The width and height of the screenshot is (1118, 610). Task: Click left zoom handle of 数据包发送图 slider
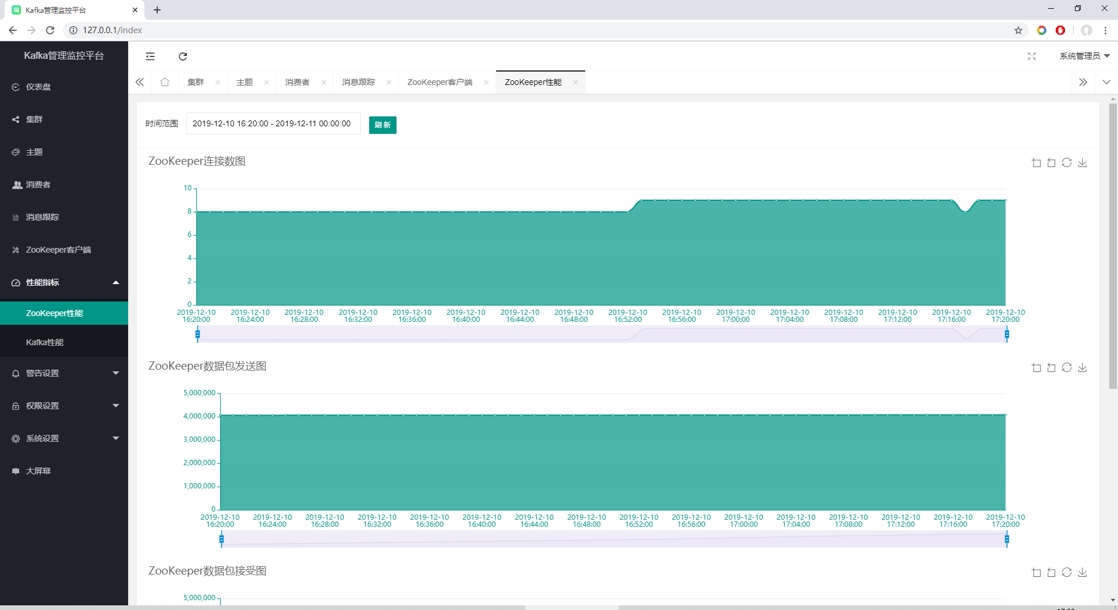(221, 539)
